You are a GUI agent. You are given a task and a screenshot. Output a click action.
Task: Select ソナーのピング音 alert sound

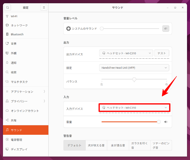tap(161, 145)
